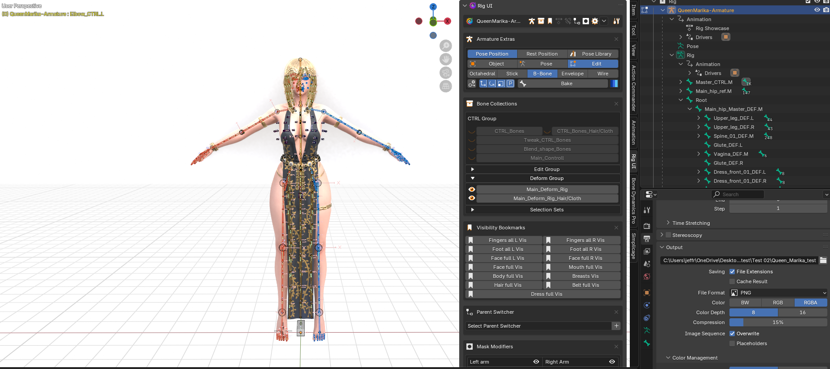Open the Scene properties tab icon
The width and height of the screenshot is (830, 369).
[x=647, y=264]
